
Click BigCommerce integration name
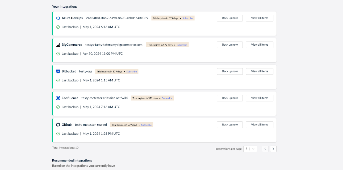[x=72, y=45]
